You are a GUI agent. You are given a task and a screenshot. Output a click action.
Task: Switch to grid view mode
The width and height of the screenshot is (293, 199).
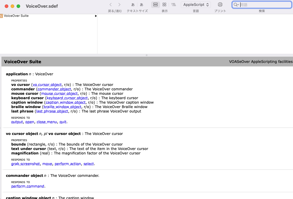tap(164, 5)
